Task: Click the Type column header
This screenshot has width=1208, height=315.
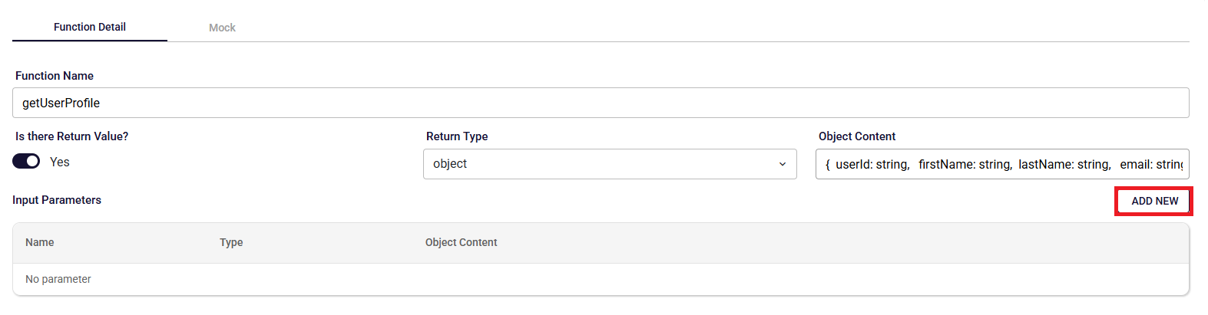Action: (x=231, y=242)
